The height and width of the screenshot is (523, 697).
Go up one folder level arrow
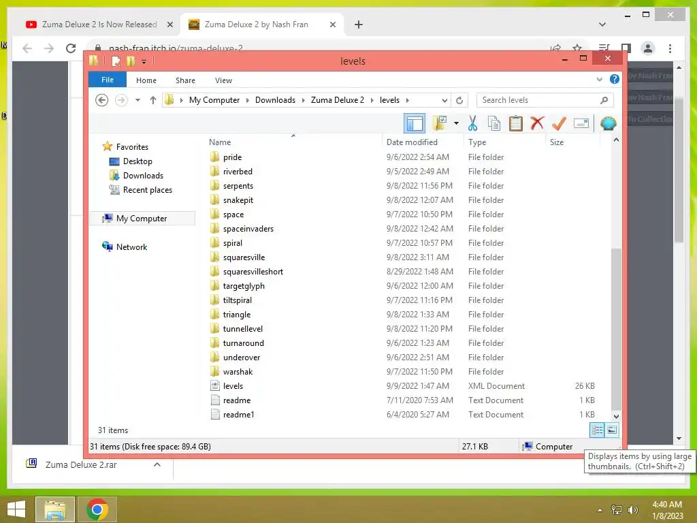tap(153, 100)
